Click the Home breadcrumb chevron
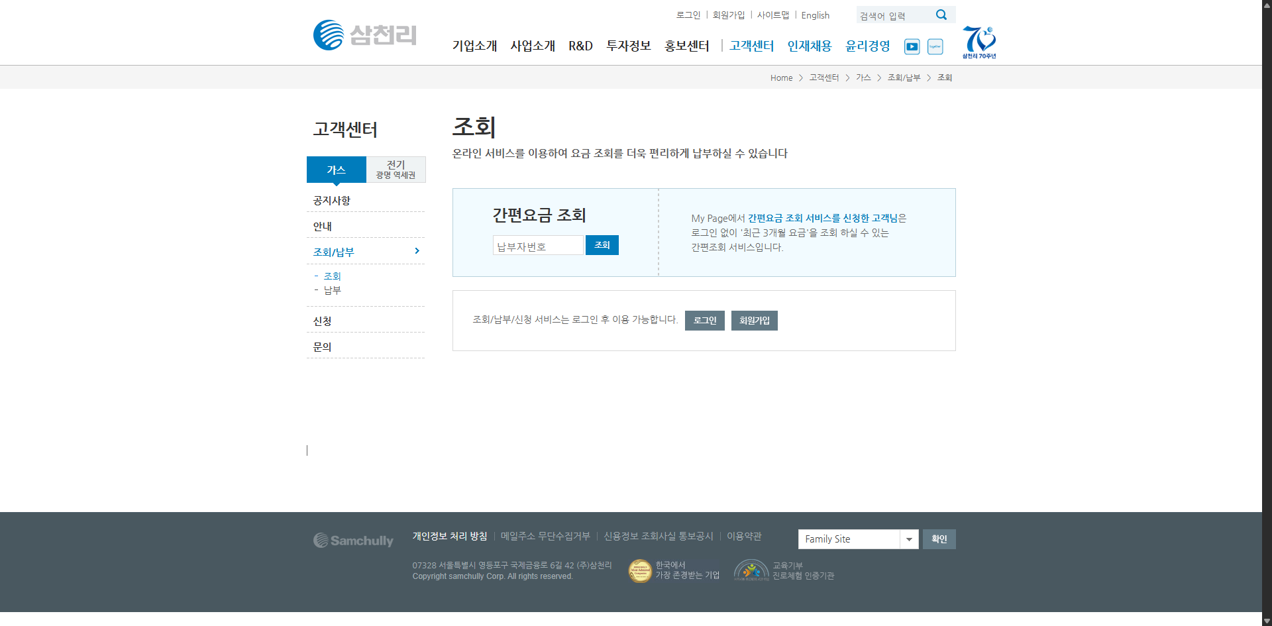The height and width of the screenshot is (626, 1272). click(800, 78)
